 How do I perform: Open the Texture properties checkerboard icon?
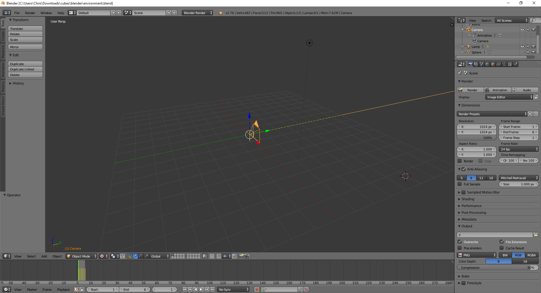[510, 64]
